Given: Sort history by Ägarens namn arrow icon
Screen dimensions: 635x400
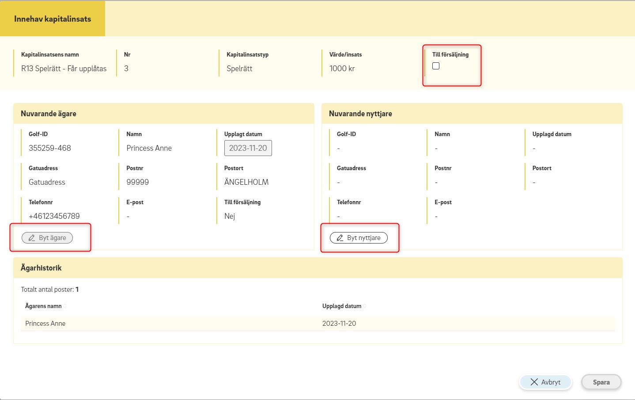Looking at the screenshot, I should 65,306.
